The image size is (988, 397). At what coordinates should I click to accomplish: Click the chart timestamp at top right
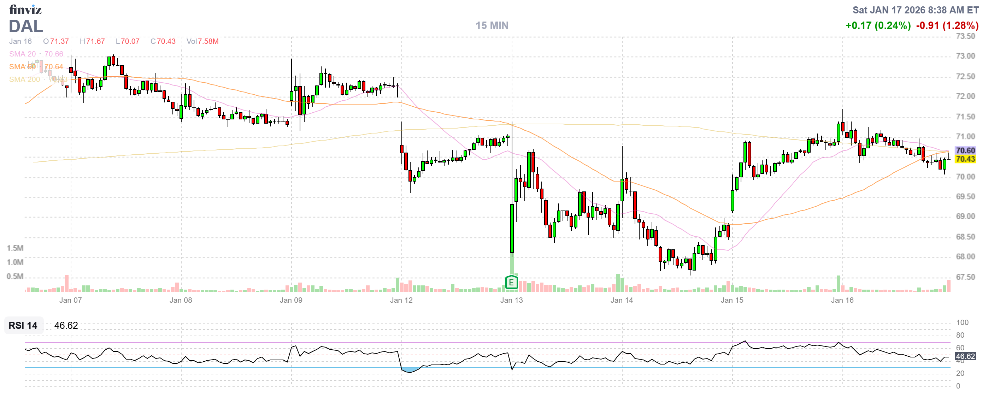916,10
